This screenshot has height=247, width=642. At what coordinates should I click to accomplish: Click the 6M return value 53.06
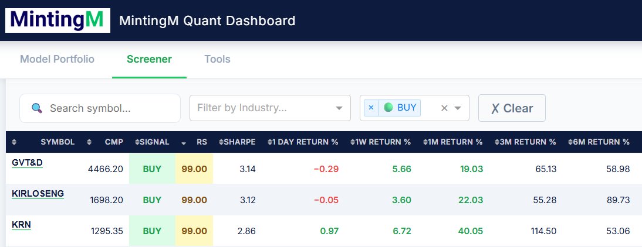(x=619, y=231)
